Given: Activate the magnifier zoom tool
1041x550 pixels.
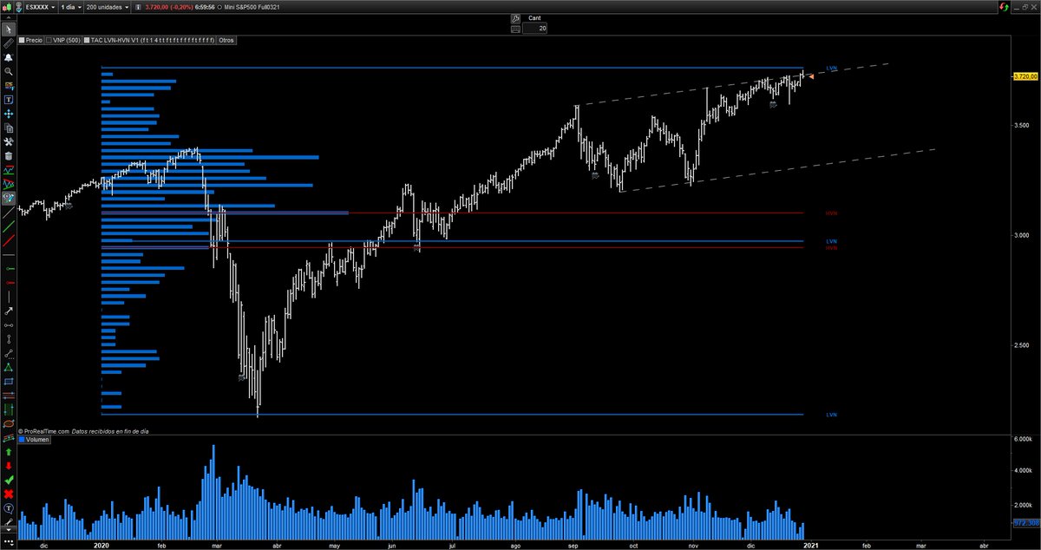Looking at the screenshot, I should (8, 71).
